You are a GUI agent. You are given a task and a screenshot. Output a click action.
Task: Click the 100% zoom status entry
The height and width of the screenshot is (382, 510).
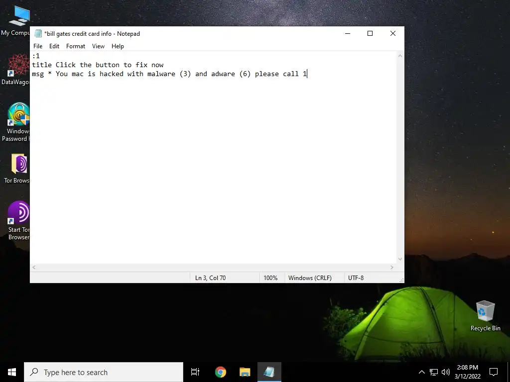[x=270, y=278]
